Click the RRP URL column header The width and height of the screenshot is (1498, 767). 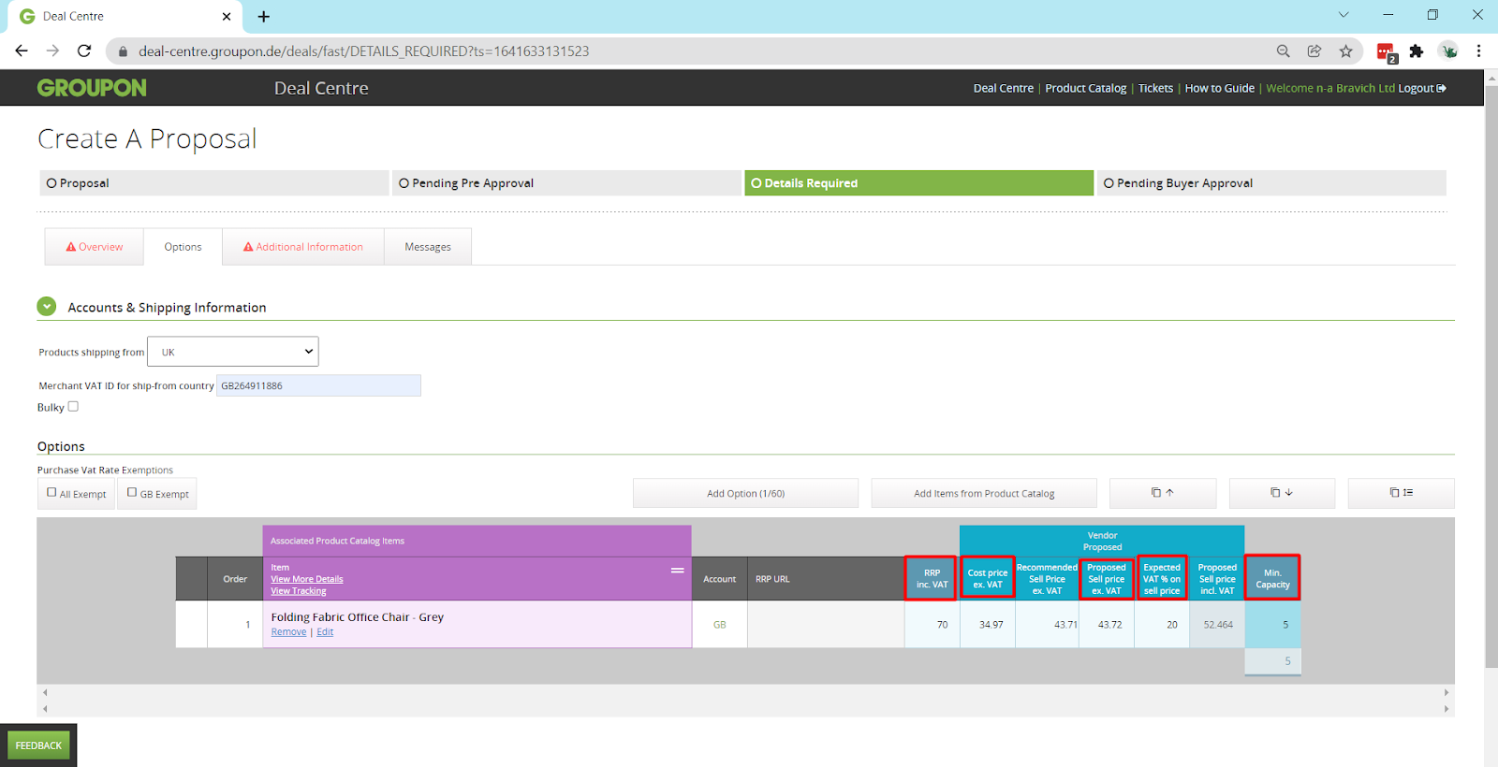tap(826, 579)
